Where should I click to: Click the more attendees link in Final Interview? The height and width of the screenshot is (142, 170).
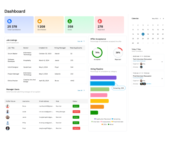tap(149, 84)
